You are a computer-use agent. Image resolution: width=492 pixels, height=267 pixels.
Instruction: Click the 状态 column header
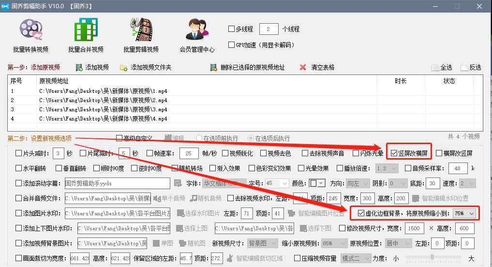pyautogui.click(x=449, y=81)
